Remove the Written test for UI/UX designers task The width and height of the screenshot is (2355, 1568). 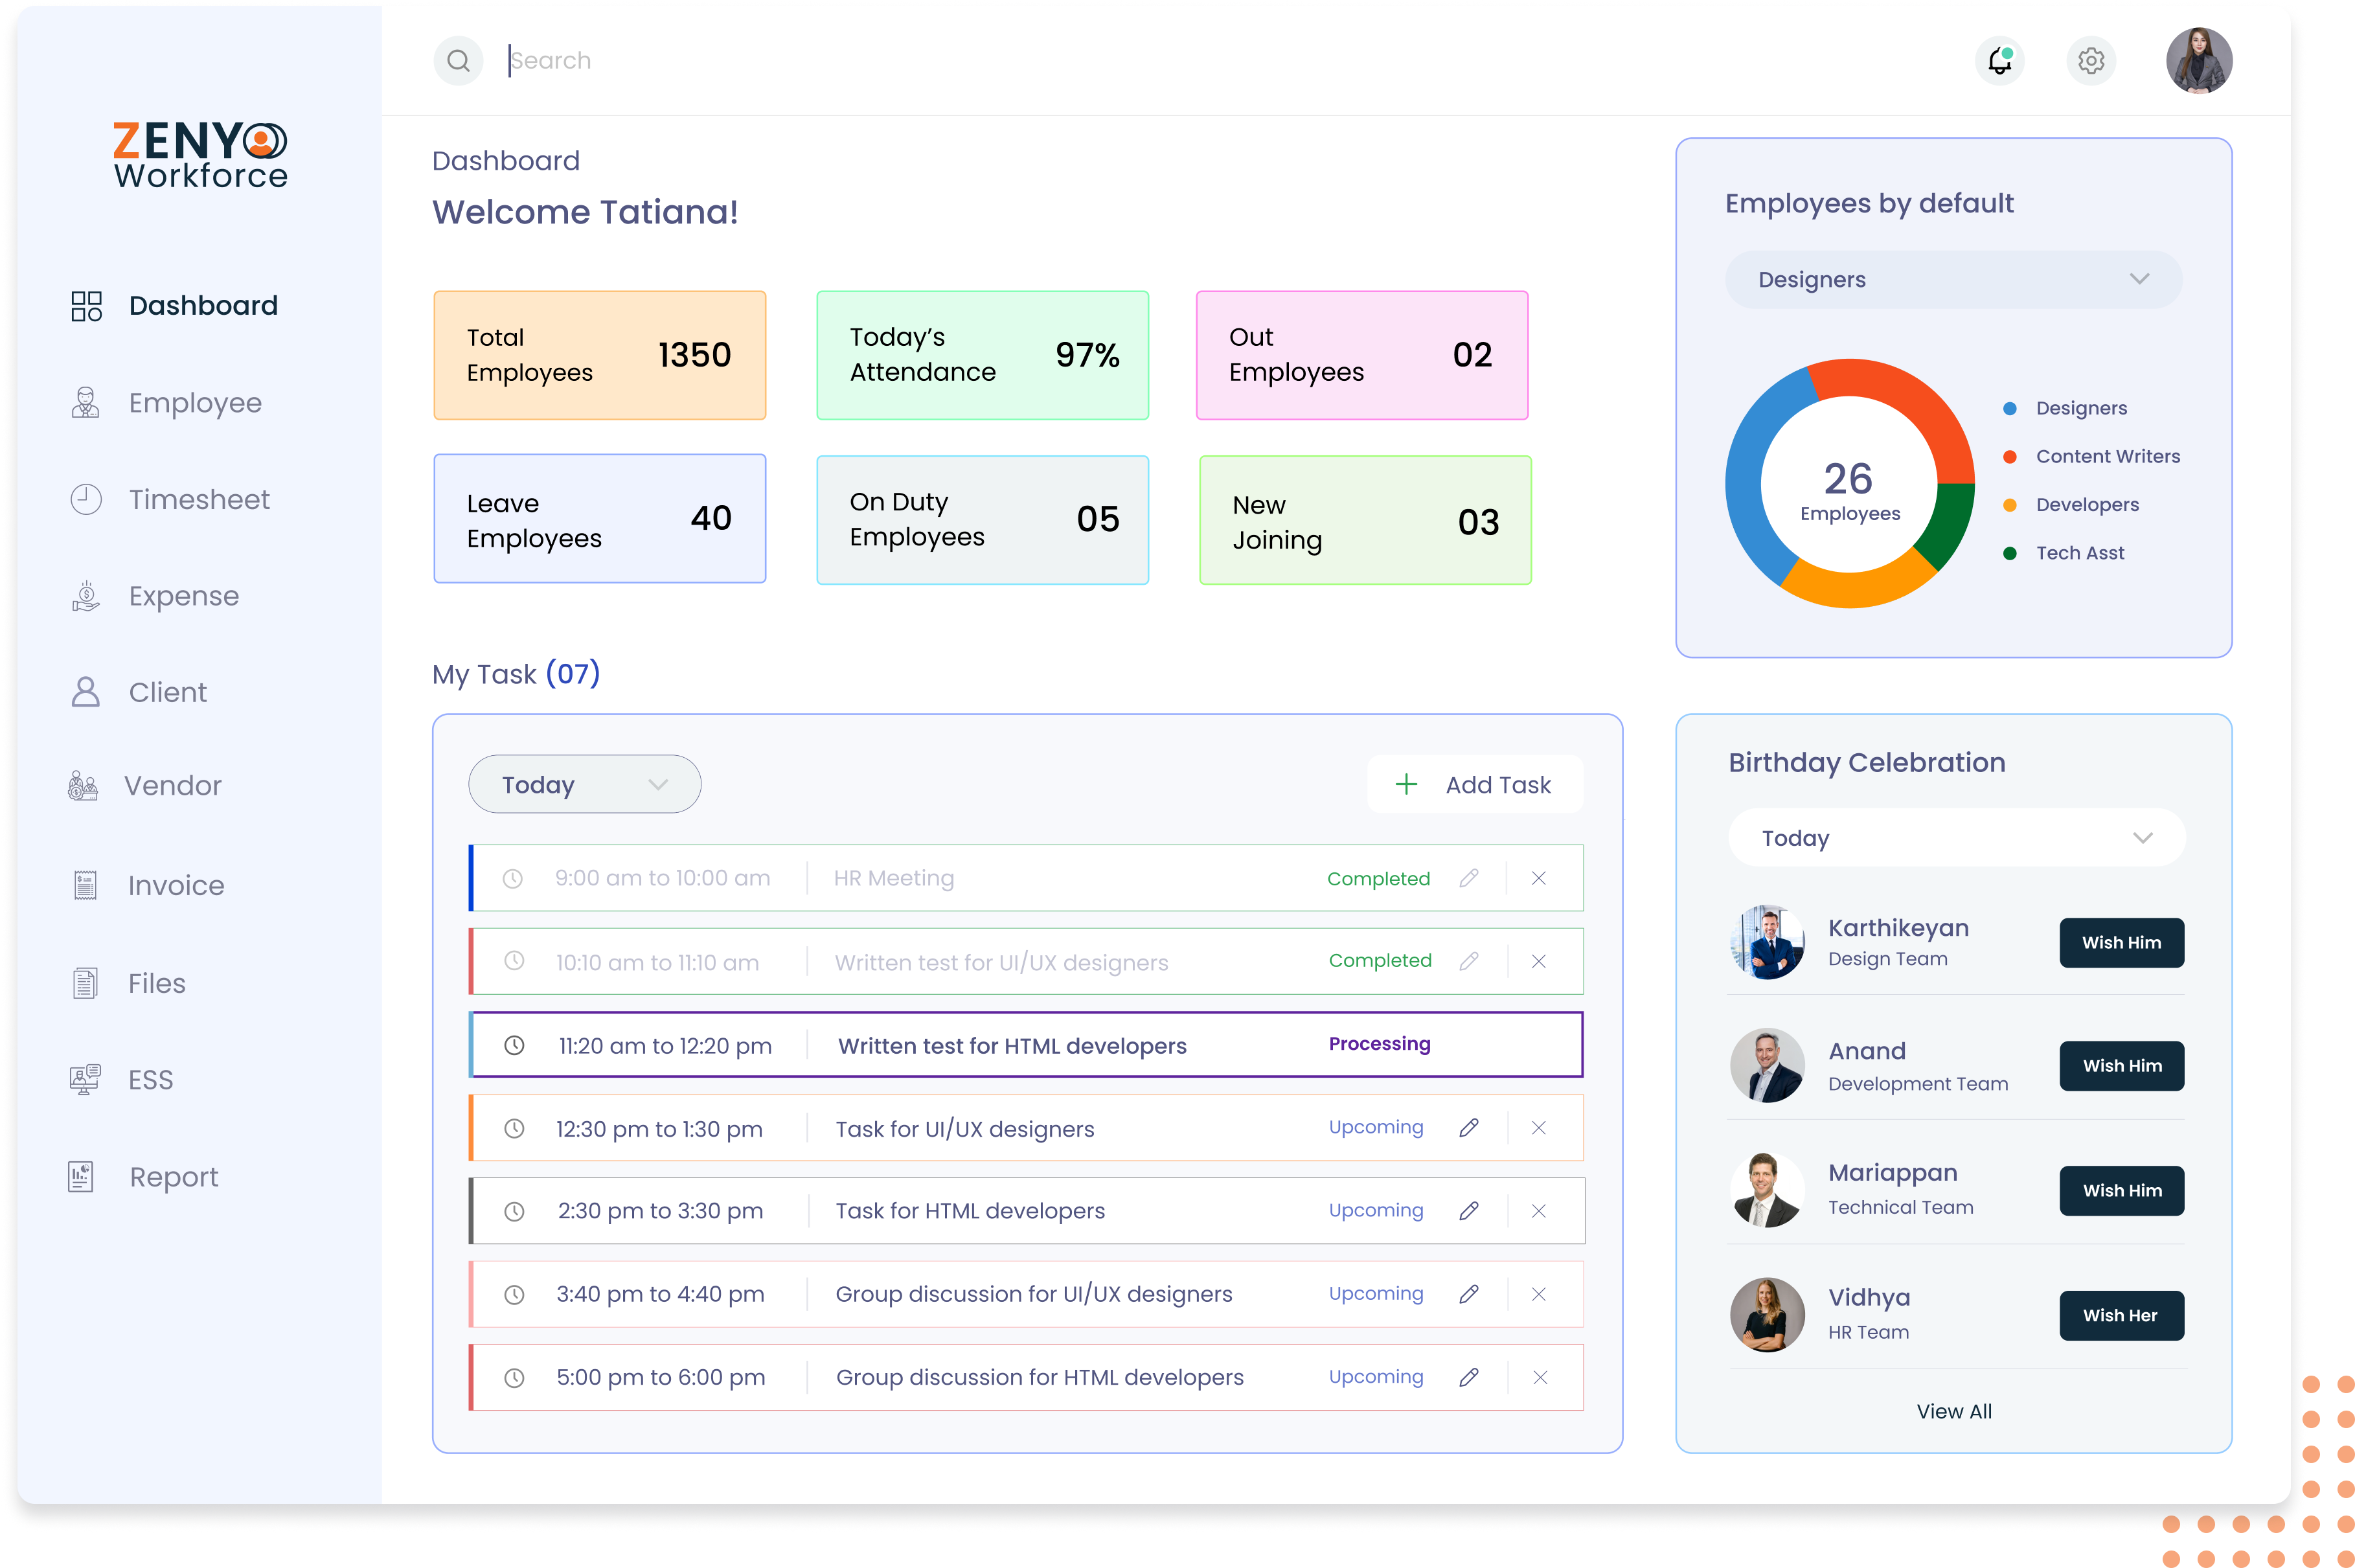pyautogui.click(x=1539, y=961)
